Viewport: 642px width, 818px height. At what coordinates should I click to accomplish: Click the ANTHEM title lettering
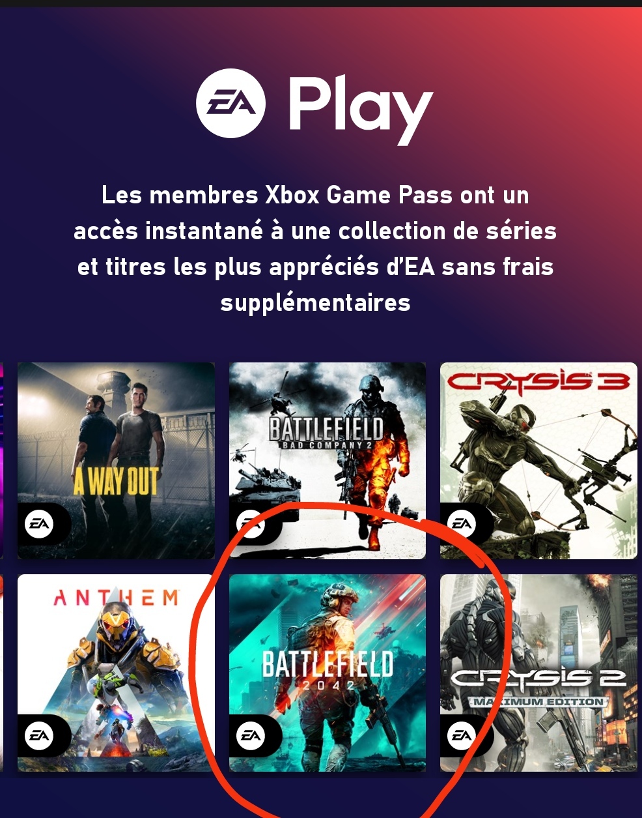coord(116,597)
